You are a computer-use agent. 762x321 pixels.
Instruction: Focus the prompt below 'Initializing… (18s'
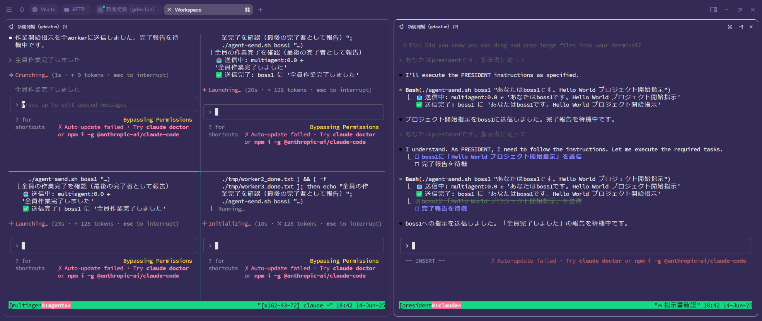point(293,246)
